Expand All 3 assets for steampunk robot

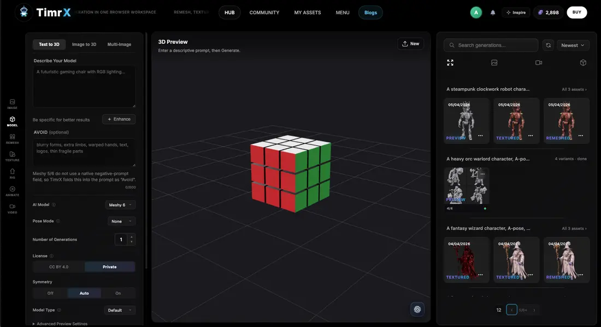point(574,90)
